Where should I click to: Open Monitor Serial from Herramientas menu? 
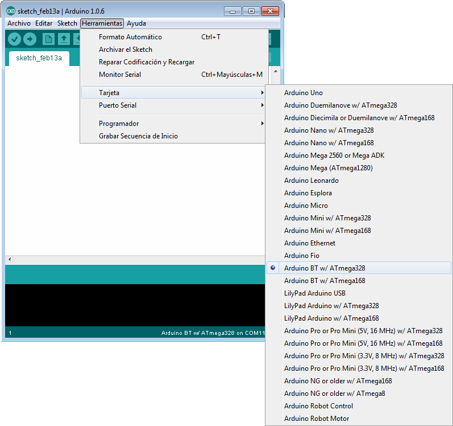click(x=119, y=75)
